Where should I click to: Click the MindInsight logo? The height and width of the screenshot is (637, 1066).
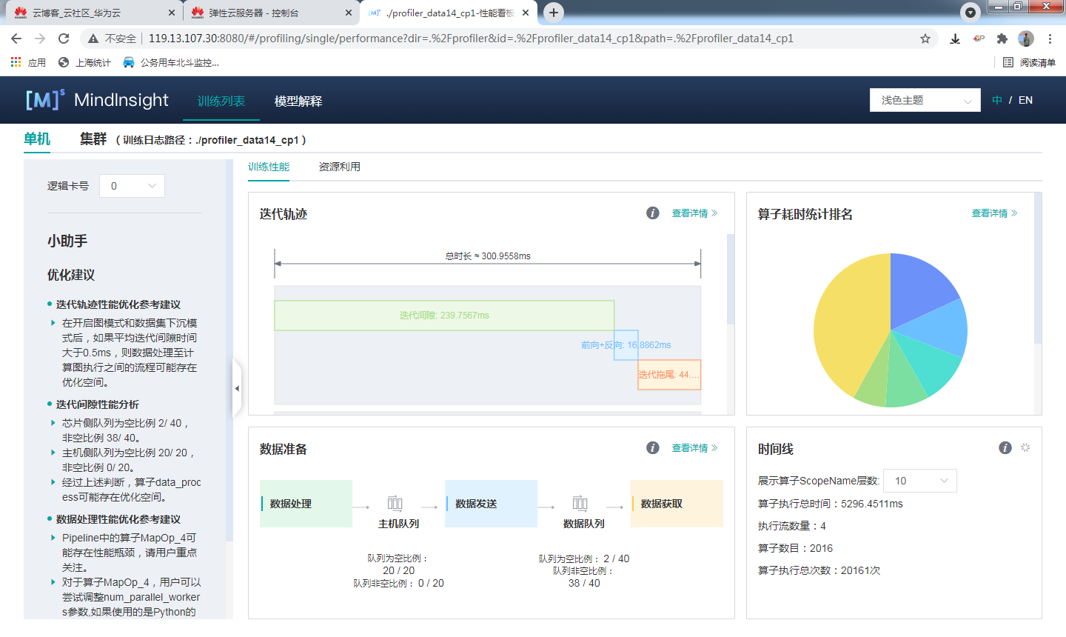(97, 100)
